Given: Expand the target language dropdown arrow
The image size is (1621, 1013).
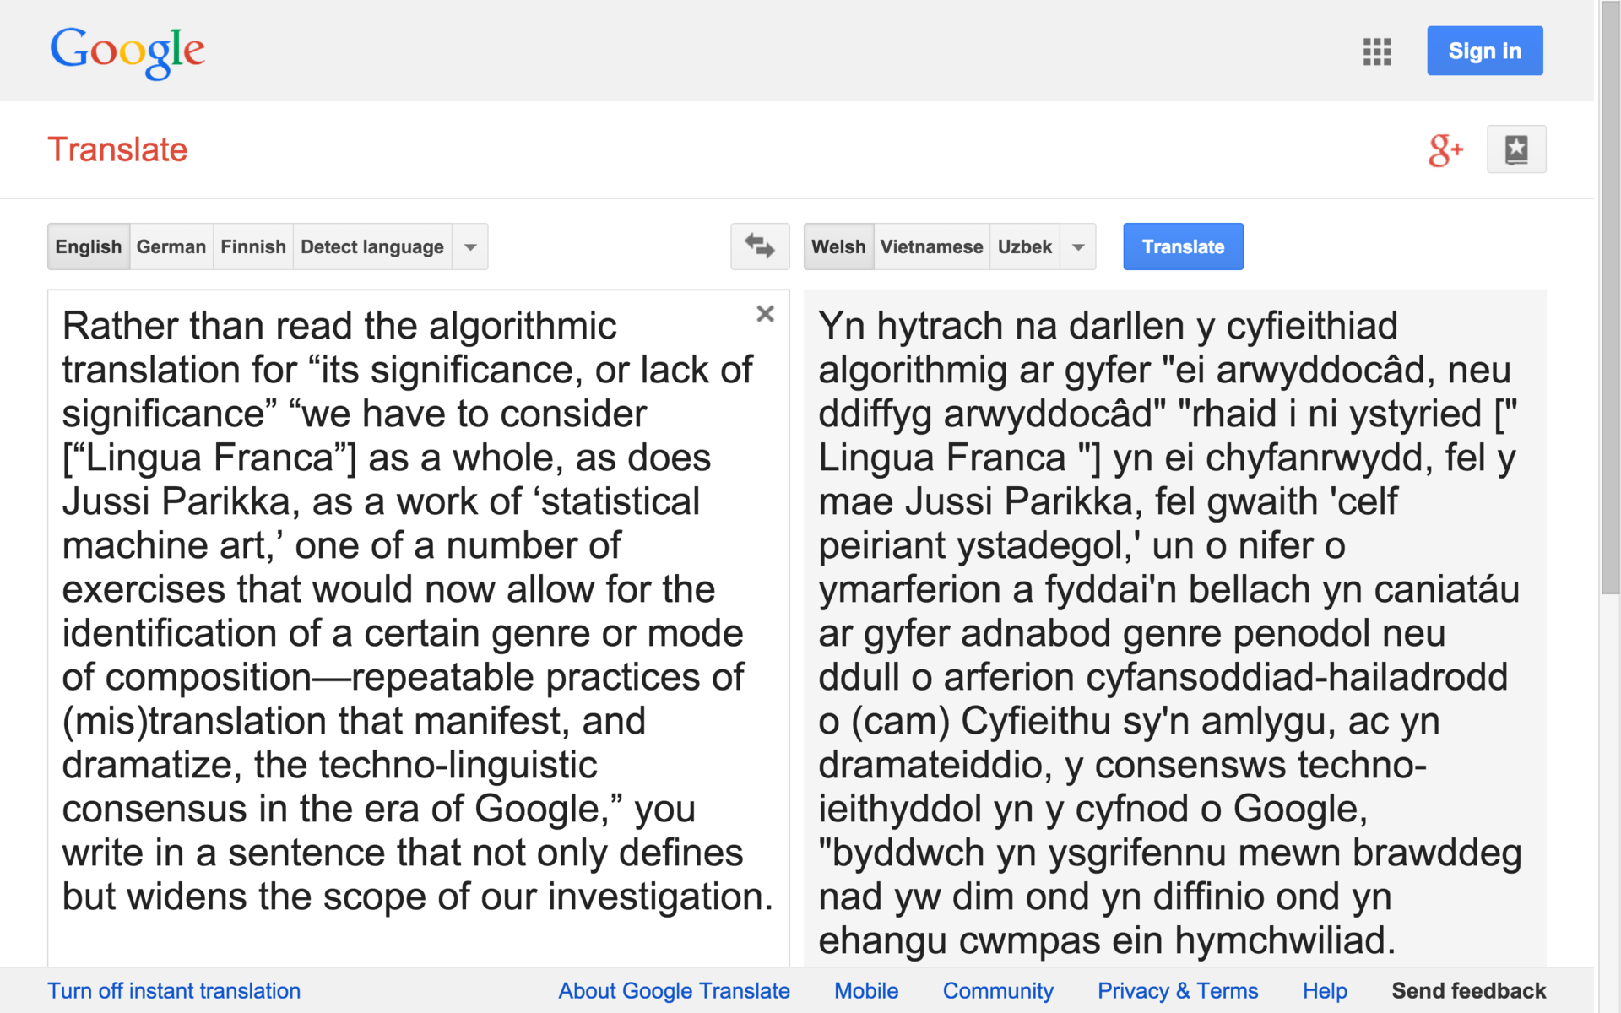Looking at the screenshot, I should 1078,246.
